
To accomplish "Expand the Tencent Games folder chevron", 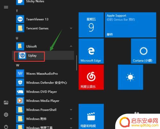I will (71, 28).
